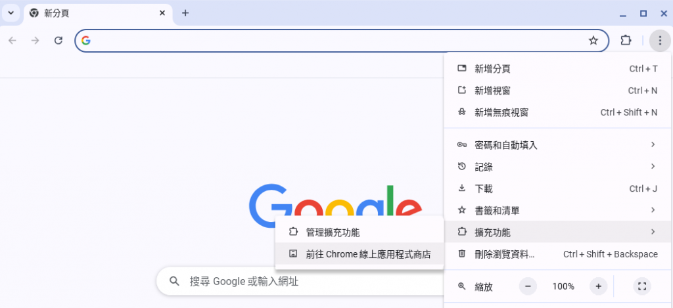The height and width of the screenshot is (308, 673).
Task: Open the tab search dropdown arrow
Action: 11,13
